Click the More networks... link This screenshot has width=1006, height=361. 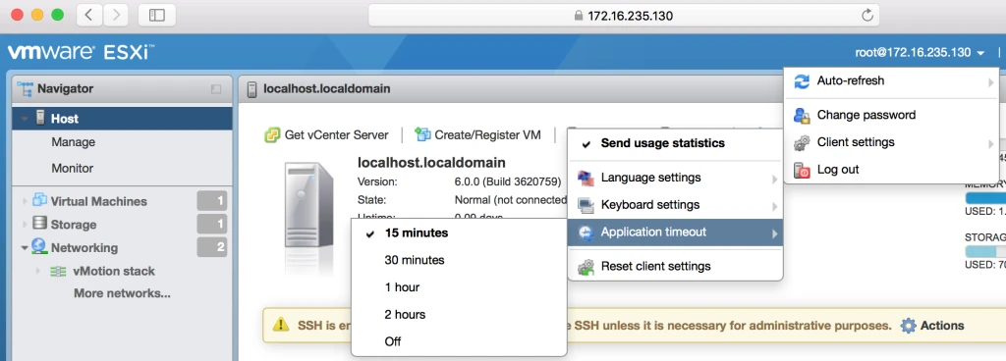[122, 293]
